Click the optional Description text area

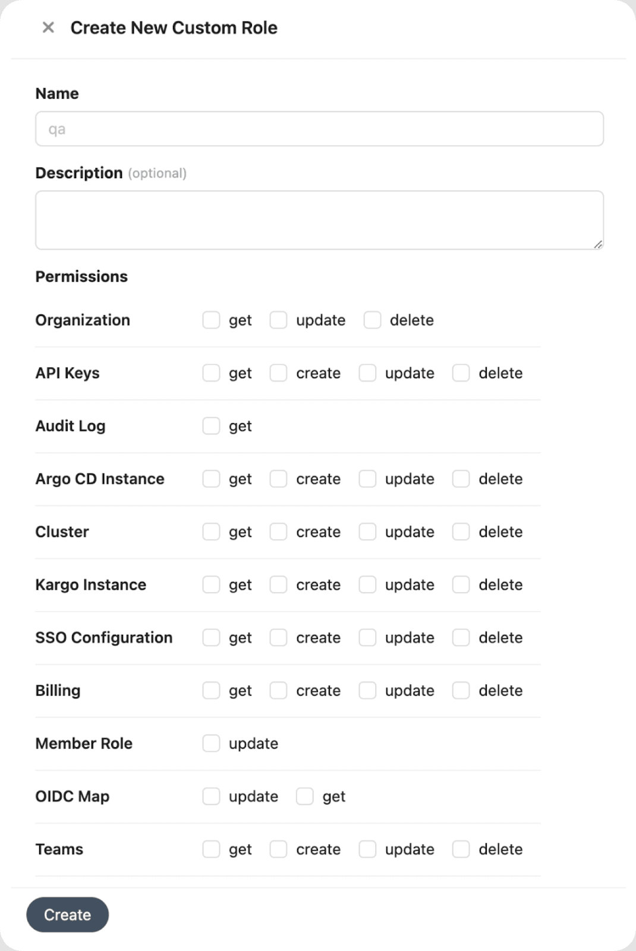(319, 219)
